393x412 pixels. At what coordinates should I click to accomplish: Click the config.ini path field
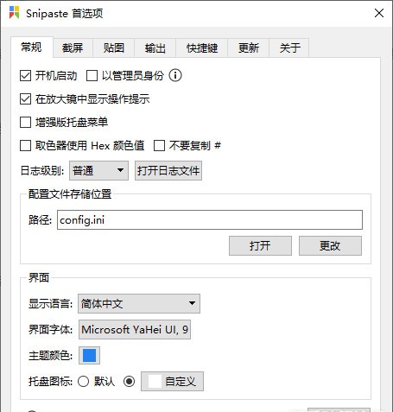pos(210,220)
